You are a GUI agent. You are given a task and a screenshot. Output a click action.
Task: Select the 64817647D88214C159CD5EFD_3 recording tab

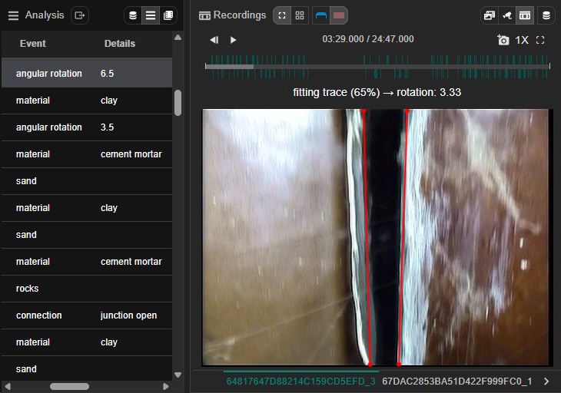pyautogui.click(x=300, y=381)
